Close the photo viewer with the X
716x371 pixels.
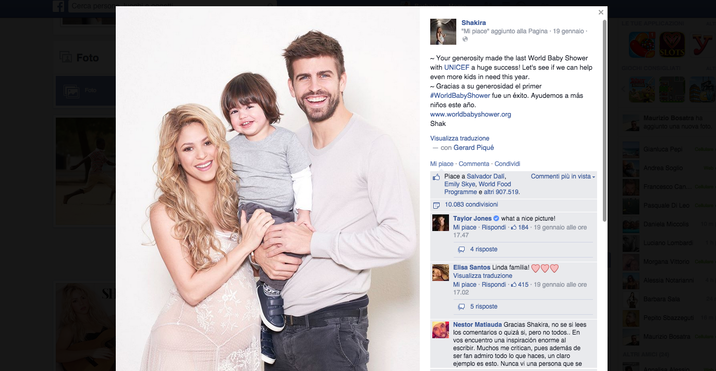coord(601,12)
